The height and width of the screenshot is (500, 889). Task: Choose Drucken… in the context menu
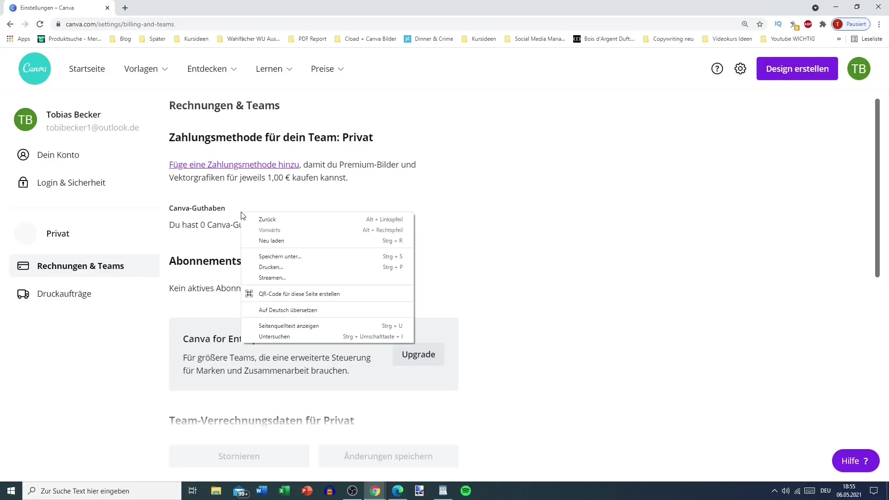pos(327,267)
